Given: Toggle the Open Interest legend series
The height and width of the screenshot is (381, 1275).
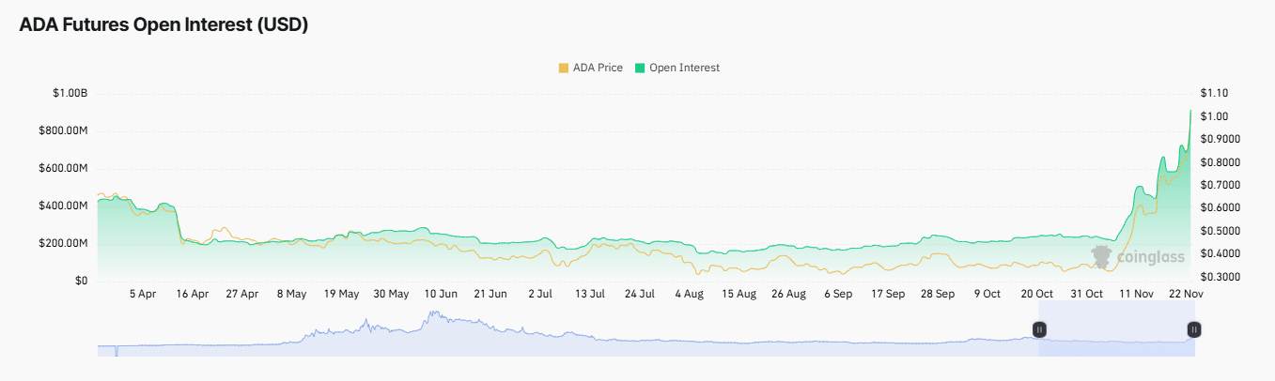Looking at the screenshot, I should 684,68.
